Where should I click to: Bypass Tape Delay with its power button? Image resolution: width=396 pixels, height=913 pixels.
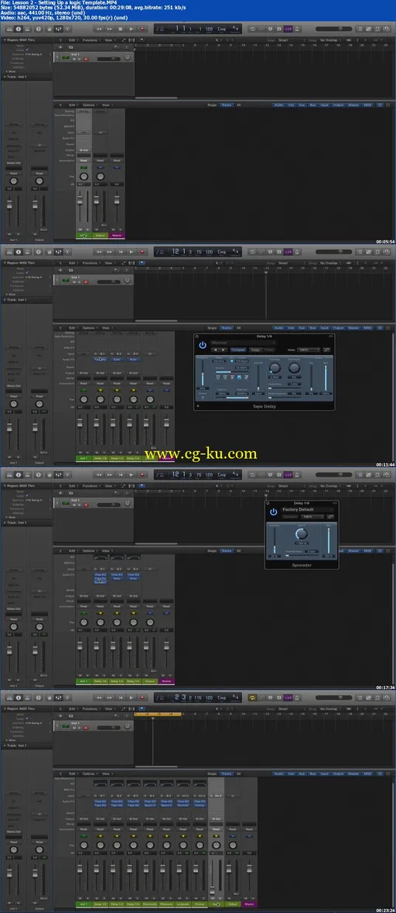point(203,346)
